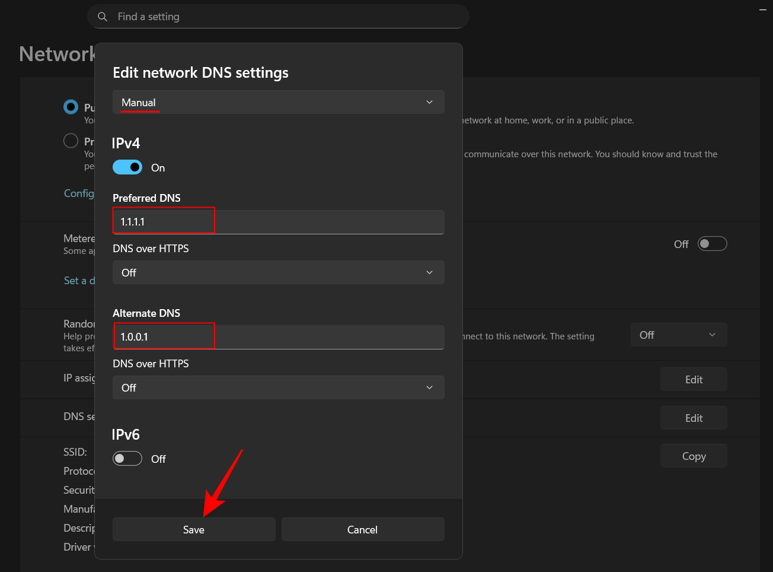Click Save to apply DNS settings

coord(194,529)
